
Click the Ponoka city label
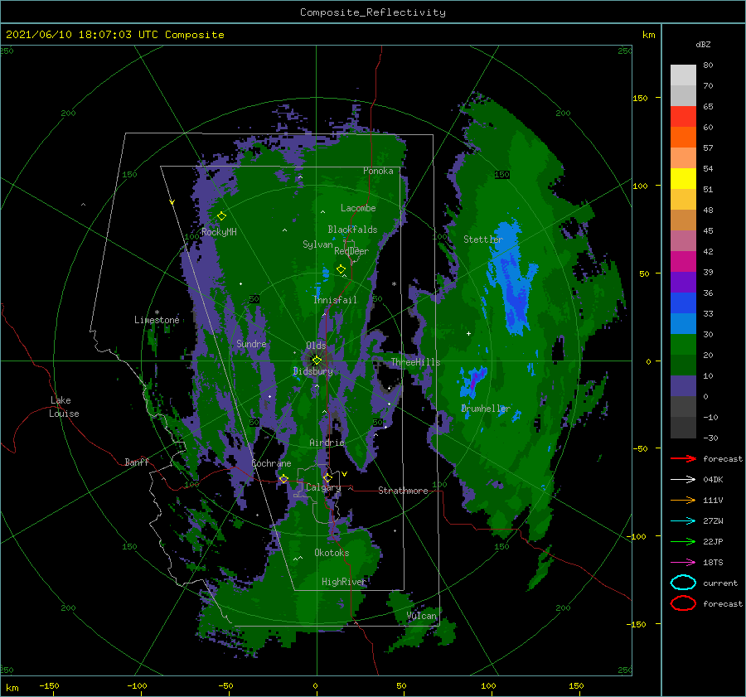[378, 171]
